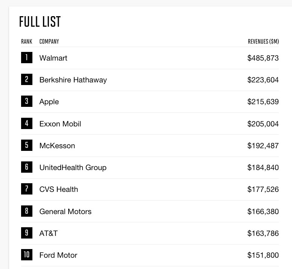The width and height of the screenshot is (292, 269).
Task: Click the rank 9 badge beside AT&T
Action: [x=27, y=233]
